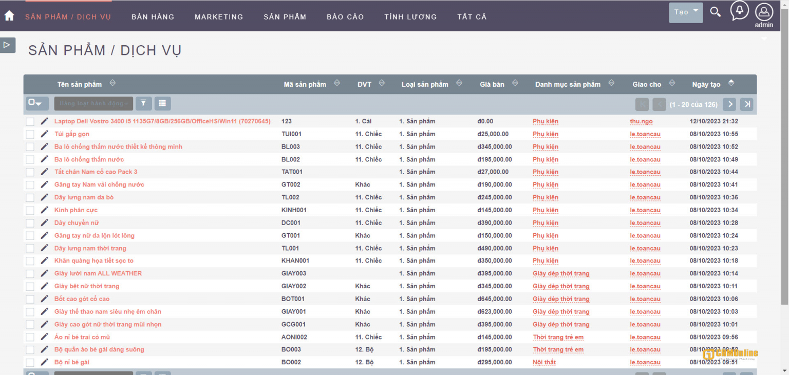789x375 pixels.
Task: Click the column chooser list icon
Action: point(162,103)
